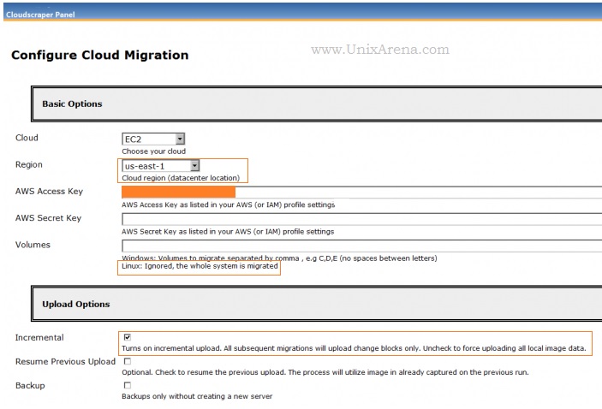
Task: Click the AWS Access Key profile settings hint
Action: pos(229,204)
